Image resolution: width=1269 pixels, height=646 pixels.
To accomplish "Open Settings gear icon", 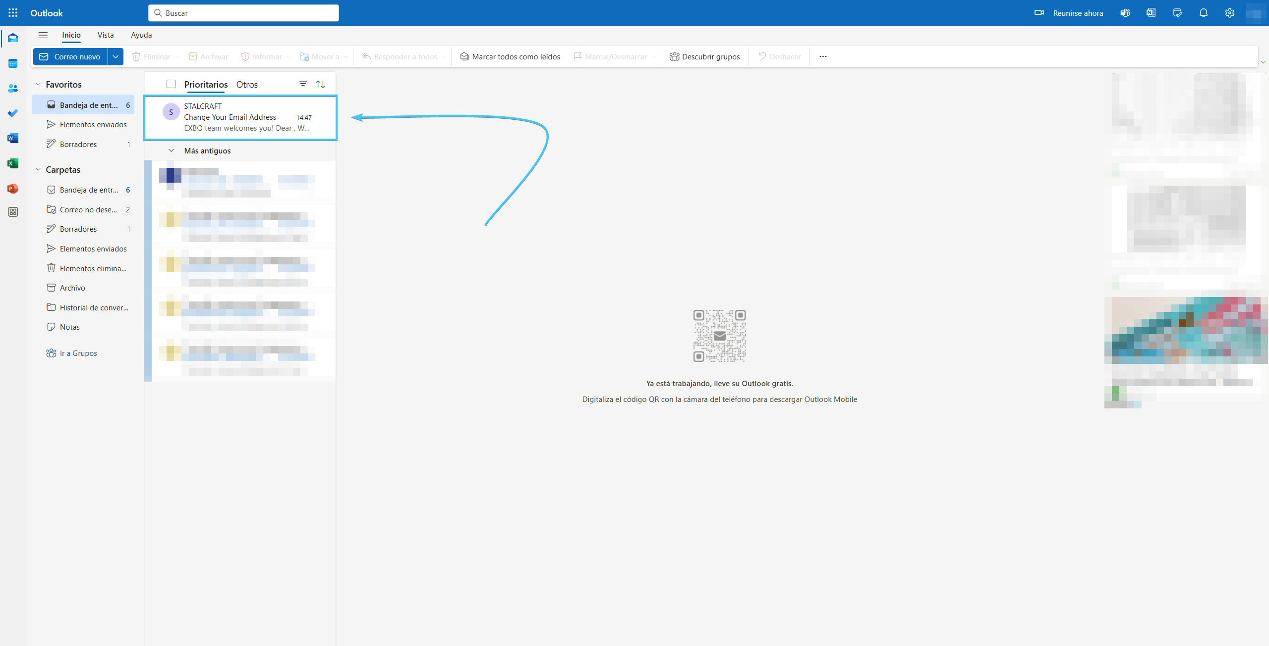I will coord(1229,13).
